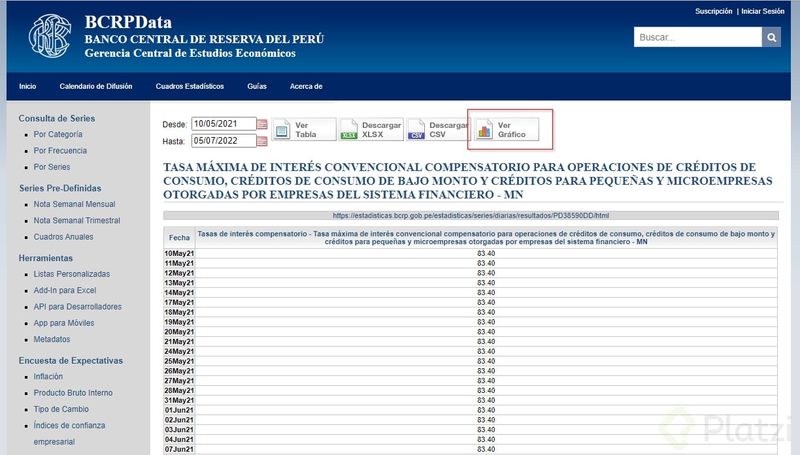Open the Guías menu
The width and height of the screenshot is (800, 455).
256,86
